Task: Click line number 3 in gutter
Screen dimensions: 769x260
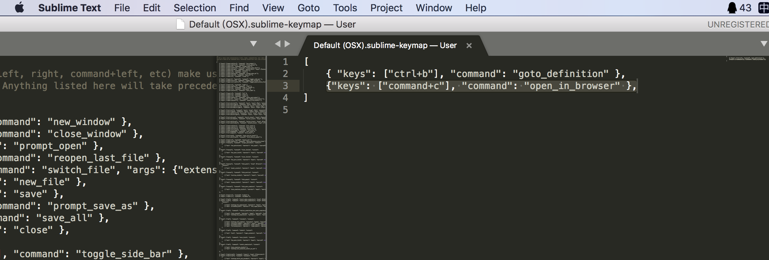Action: click(x=285, y=86)
